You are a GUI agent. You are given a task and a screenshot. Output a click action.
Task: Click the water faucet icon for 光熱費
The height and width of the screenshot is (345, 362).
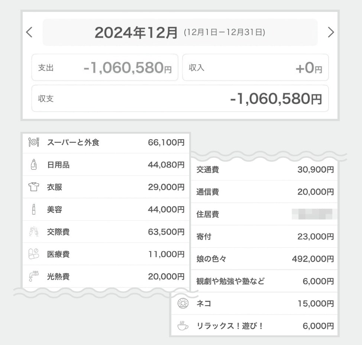34,276
